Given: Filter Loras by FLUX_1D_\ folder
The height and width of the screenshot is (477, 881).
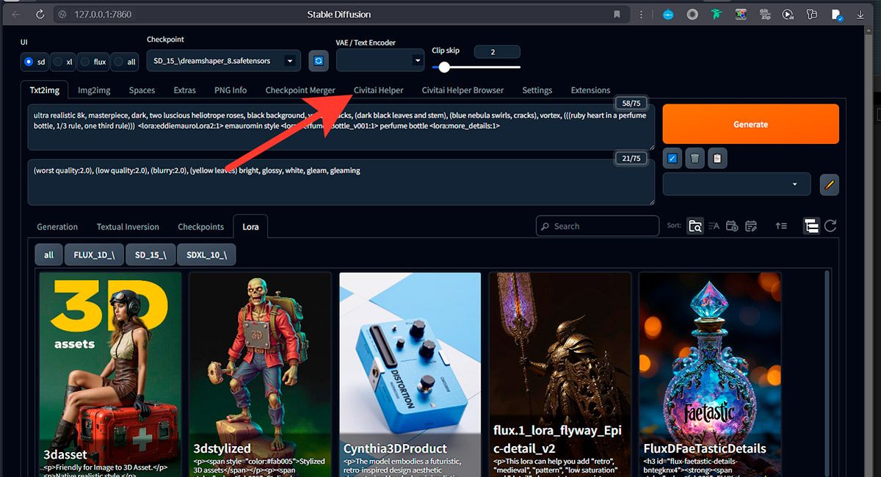Looking at the screenshot, I should point(94,255).
